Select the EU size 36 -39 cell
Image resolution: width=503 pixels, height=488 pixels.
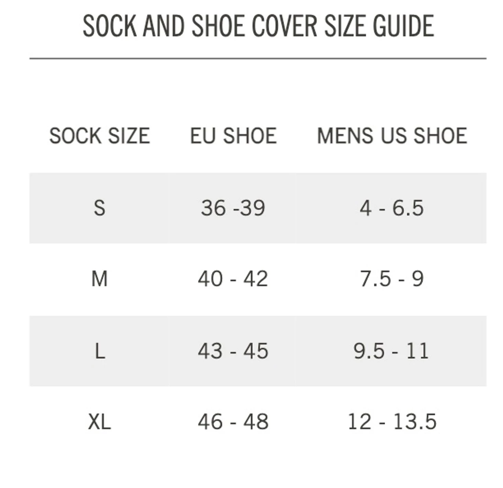[233, 208]
